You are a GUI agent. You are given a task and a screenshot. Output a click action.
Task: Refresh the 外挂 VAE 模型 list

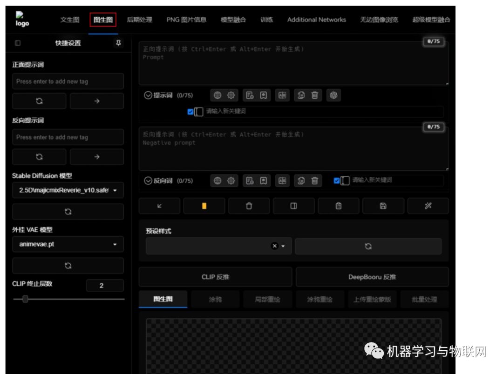[x=68, y=266]
